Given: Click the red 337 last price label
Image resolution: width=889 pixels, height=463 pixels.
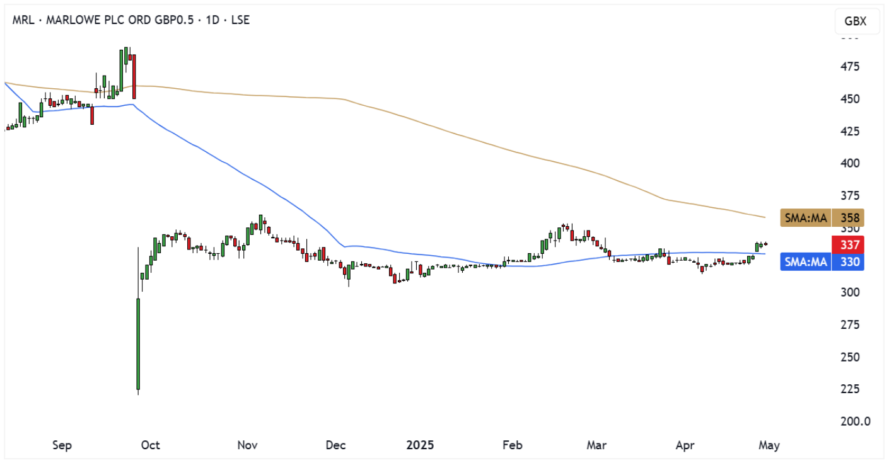Looking at the screenshot, I should 847,244.
